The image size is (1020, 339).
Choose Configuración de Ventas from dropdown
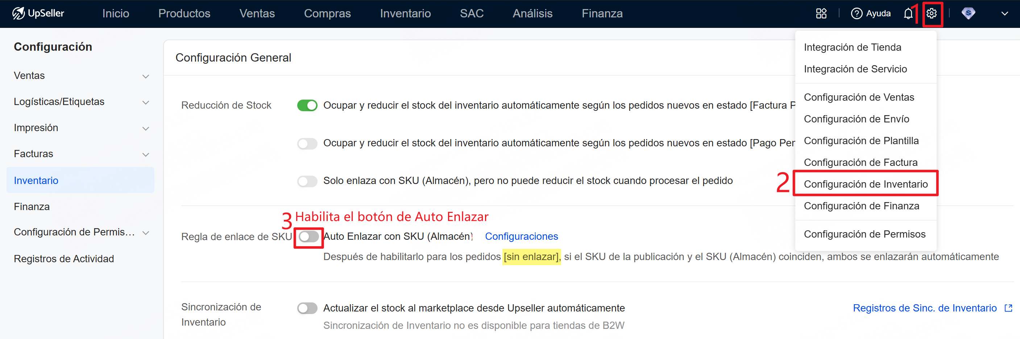858,97
